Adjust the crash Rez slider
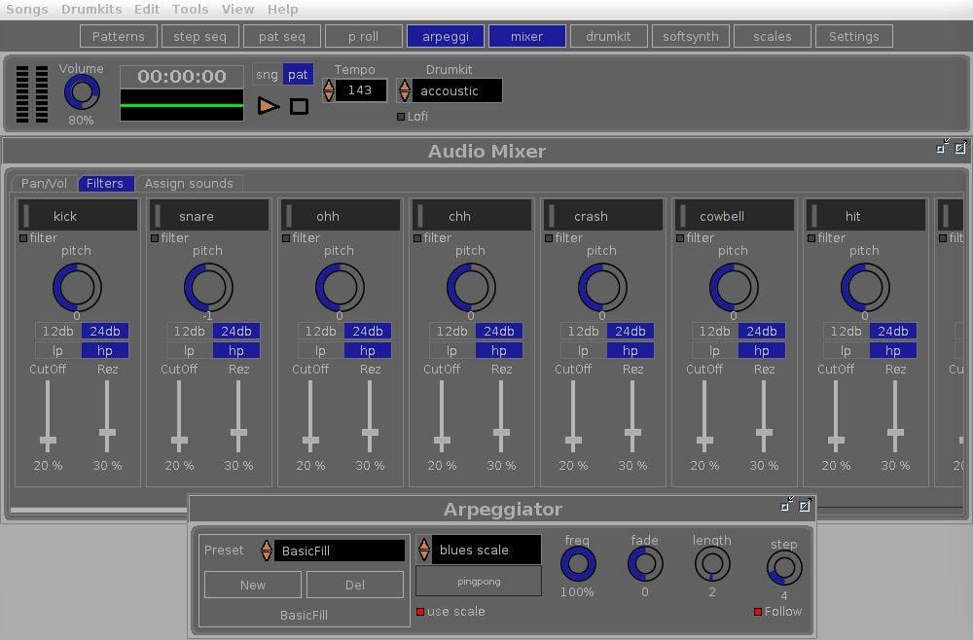 [x=633, y=416]
